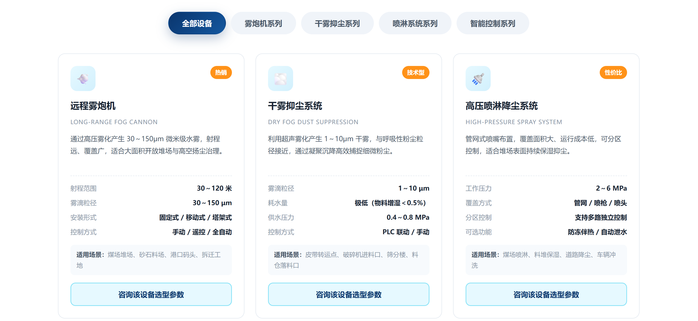Click the PLC 联动 / 手动 value

pyautogui.click(x=406, y=232)
